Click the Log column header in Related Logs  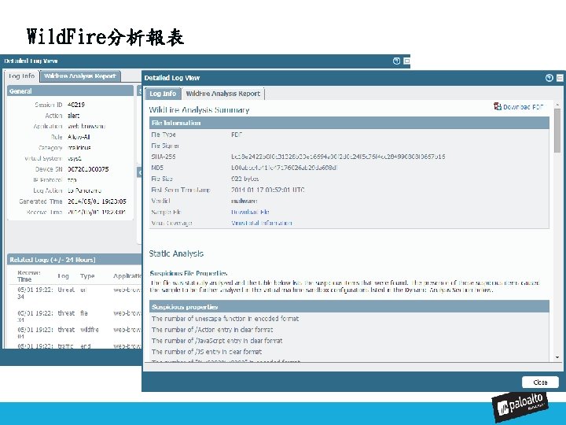click(x=63, y=276)
